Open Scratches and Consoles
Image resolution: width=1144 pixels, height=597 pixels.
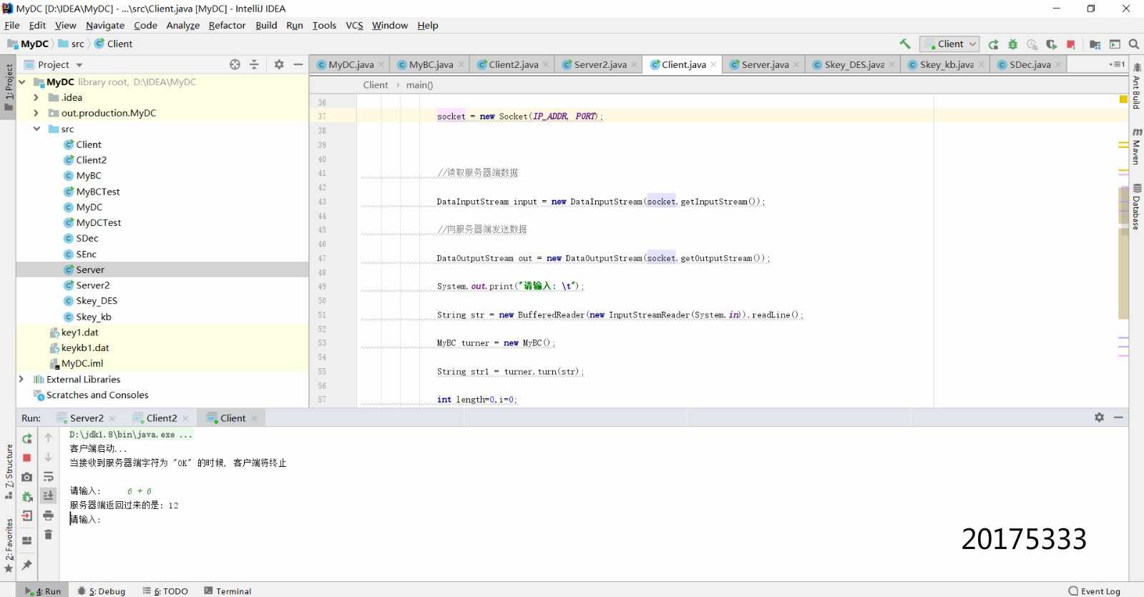[97, 395]
